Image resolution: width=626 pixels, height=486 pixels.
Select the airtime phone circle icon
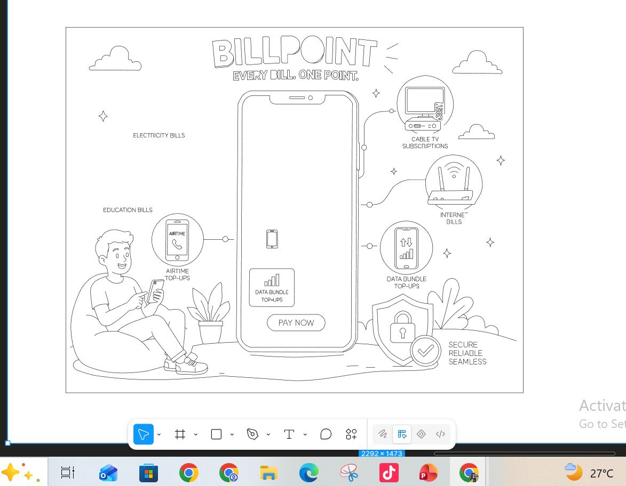point(178,240)
